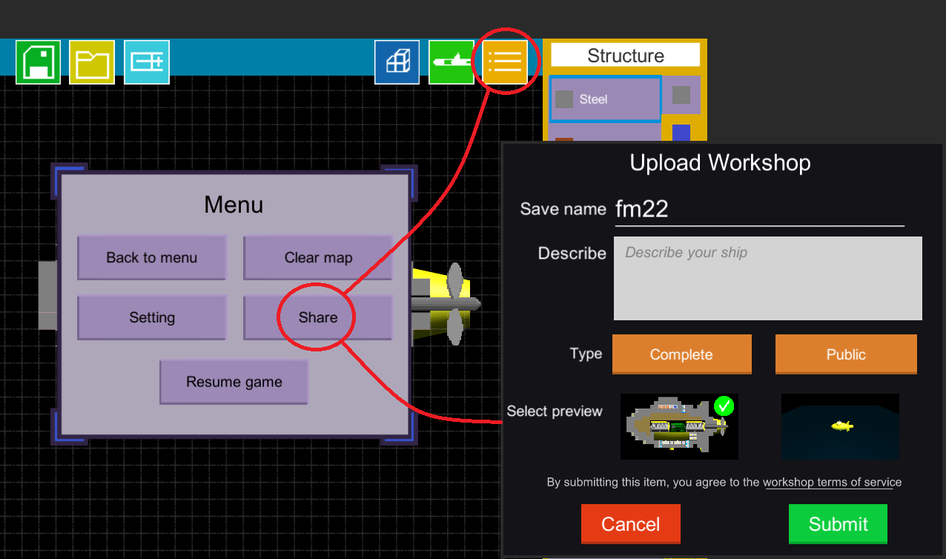Click Share in the Menu

[x=318, y=318]
